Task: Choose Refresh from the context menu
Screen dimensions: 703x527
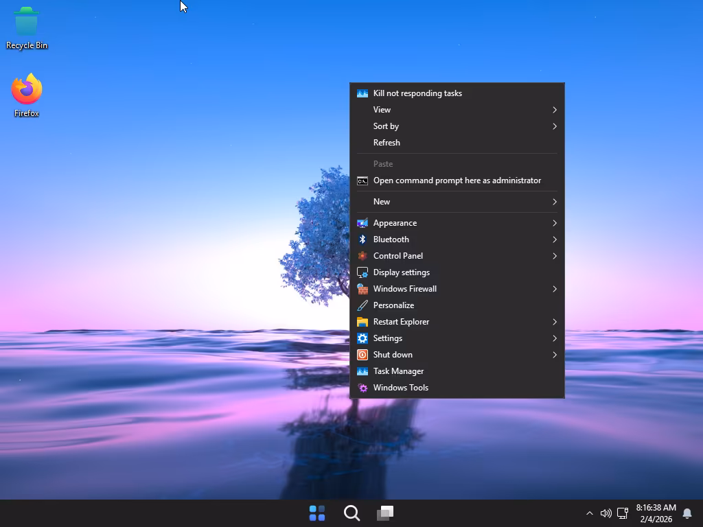Action: (387, 143)
